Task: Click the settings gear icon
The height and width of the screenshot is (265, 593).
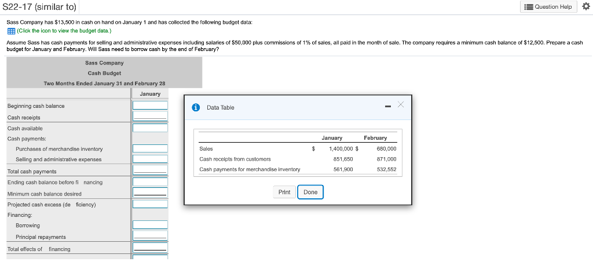Action: click(x=586, y=7)
